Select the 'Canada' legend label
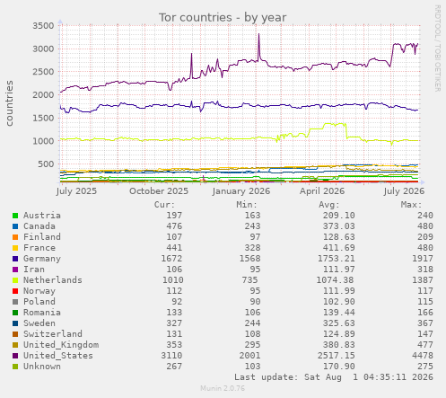This screenshot has height=398, width=446. click(x=39, y=226)
